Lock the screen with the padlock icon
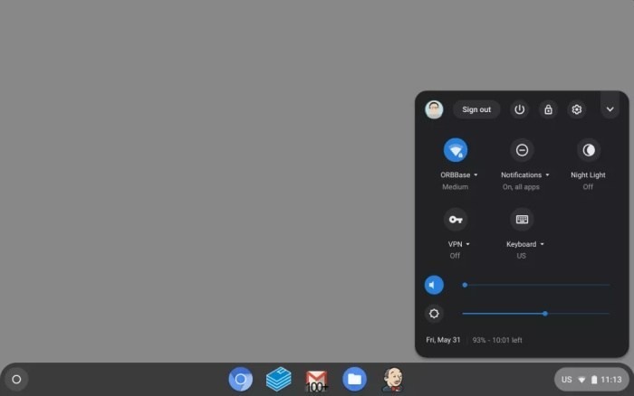Image resolution: width=634 pixels, height=396 pixels. [x=547, y=109]
